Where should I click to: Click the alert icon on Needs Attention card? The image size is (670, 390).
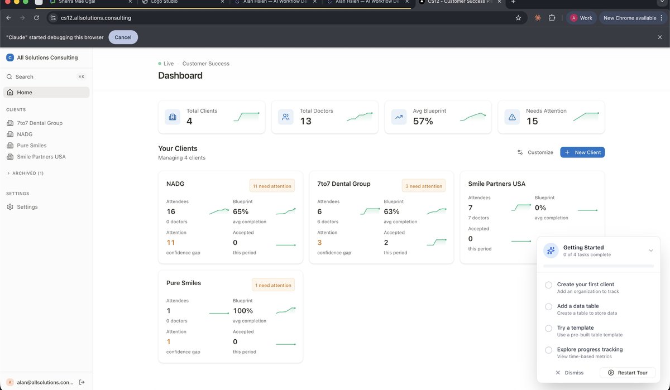click(512, 116)
